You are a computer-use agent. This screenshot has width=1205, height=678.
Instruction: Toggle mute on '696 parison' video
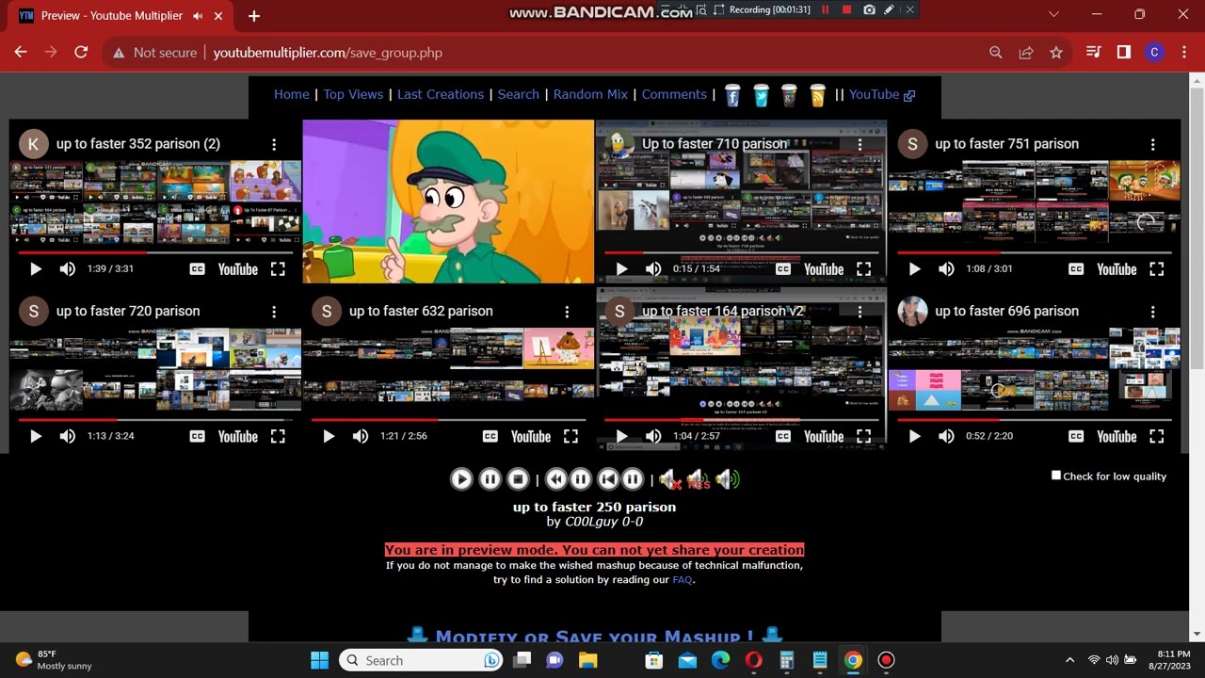(946, 436)
